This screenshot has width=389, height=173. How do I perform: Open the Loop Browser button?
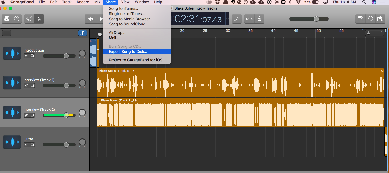pos(371,19)
